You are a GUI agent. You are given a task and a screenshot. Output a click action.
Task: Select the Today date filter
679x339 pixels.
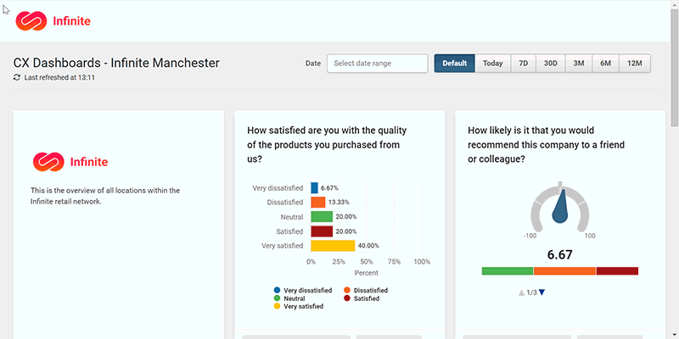[493, 64]
